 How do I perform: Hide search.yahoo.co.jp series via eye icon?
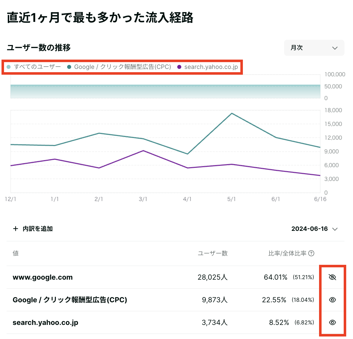(332, 322)
